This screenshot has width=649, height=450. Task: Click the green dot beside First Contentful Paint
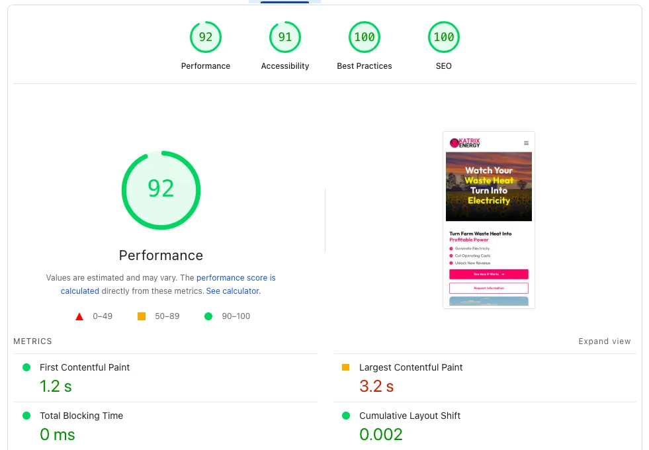25,367
